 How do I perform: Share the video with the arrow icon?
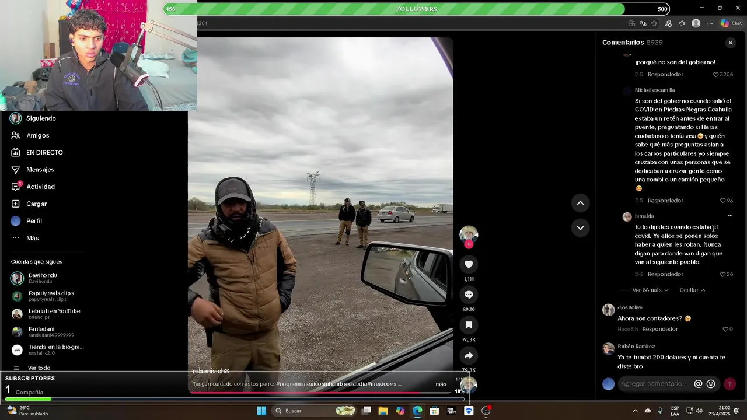point(469,355)
